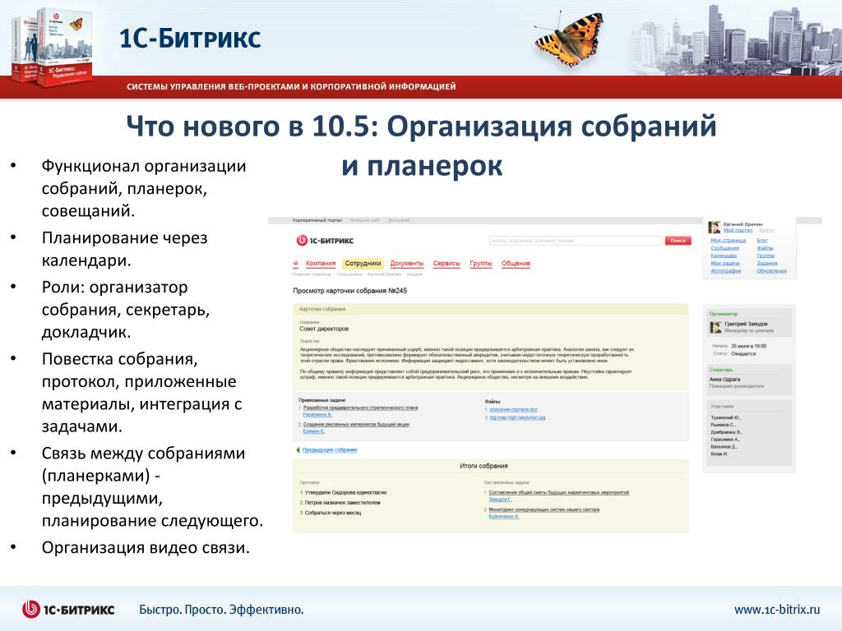Open task Мониторинг конкурирующих систем нашего сектора
This screenshot has width=842, height=631.
click(544, 509)
